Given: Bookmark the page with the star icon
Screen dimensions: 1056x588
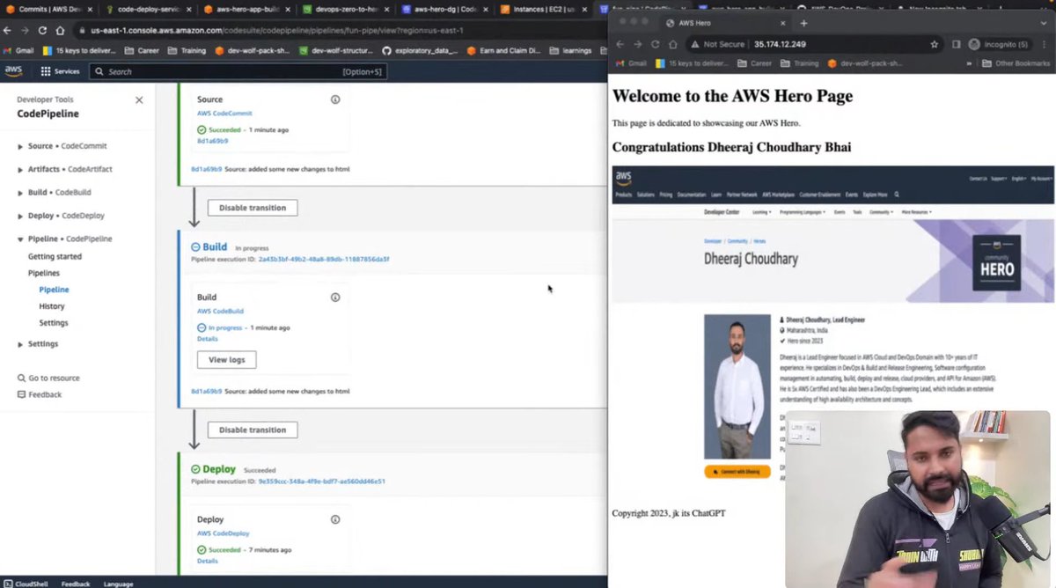Looking at the screenshot, I should pyautogui.click(x=933, y=44).
